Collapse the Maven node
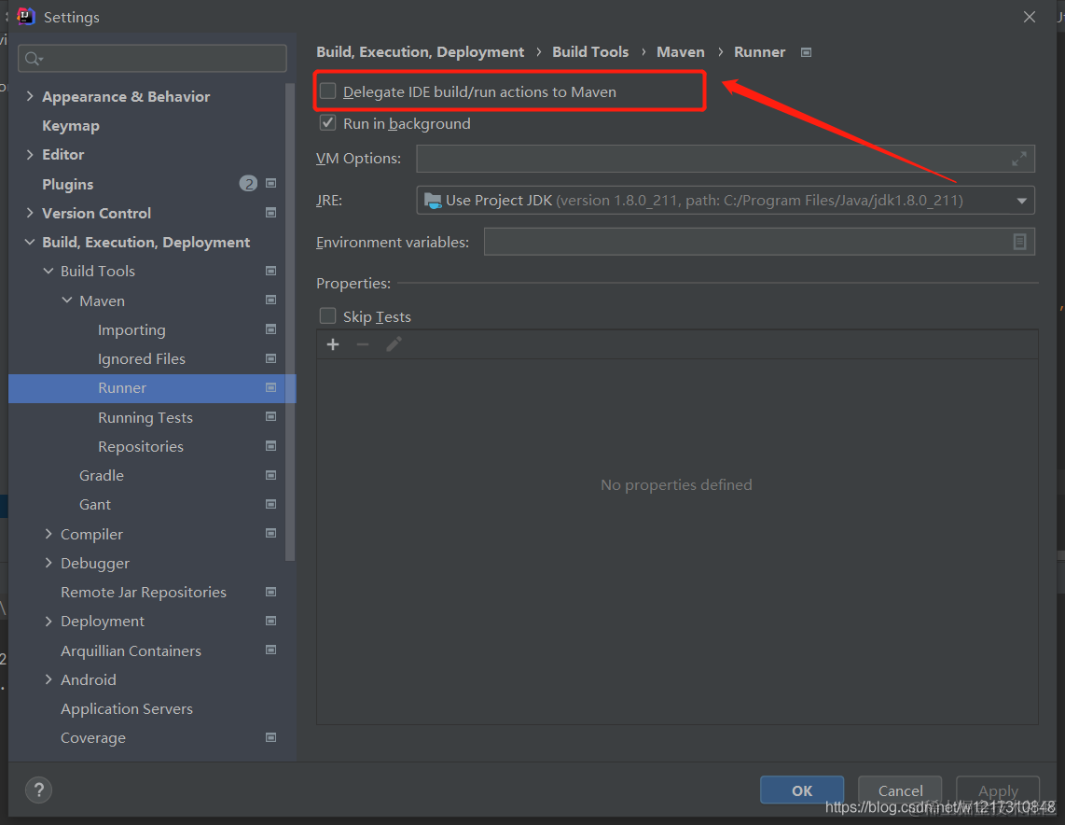This screenshot has height=825, width=1065. (66, 301)
